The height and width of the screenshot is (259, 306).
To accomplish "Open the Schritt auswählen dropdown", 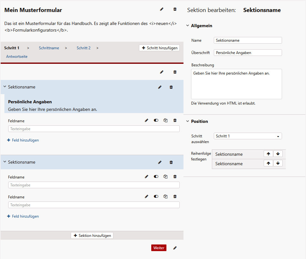I will point(248,136).
